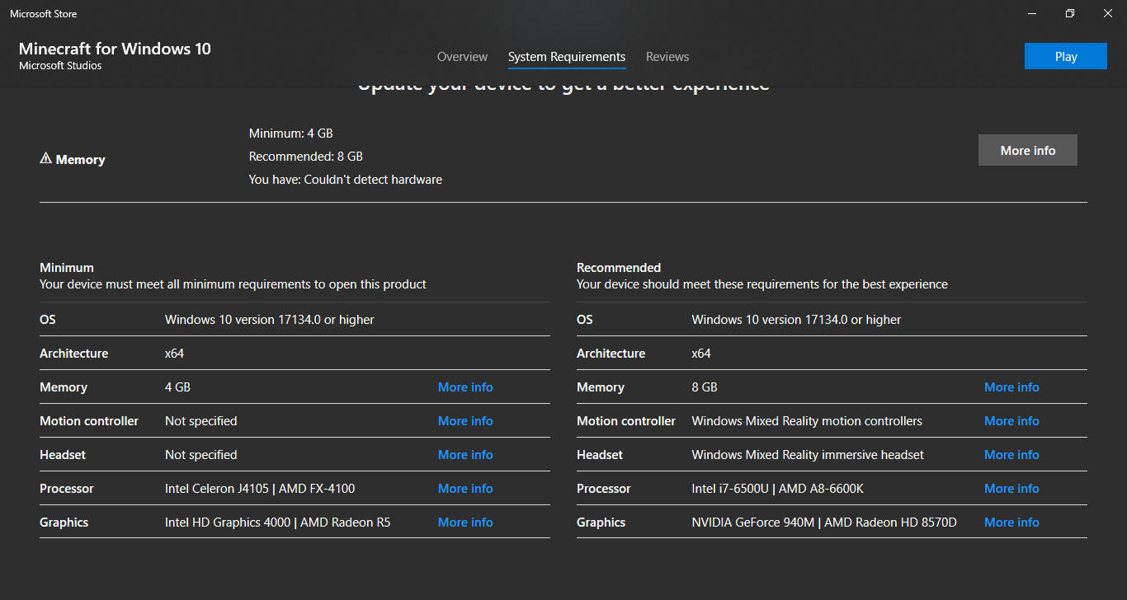Click 'Windows Mixed Reality motion controllers' value
The image size is (1127, 600).
point(807,421)
